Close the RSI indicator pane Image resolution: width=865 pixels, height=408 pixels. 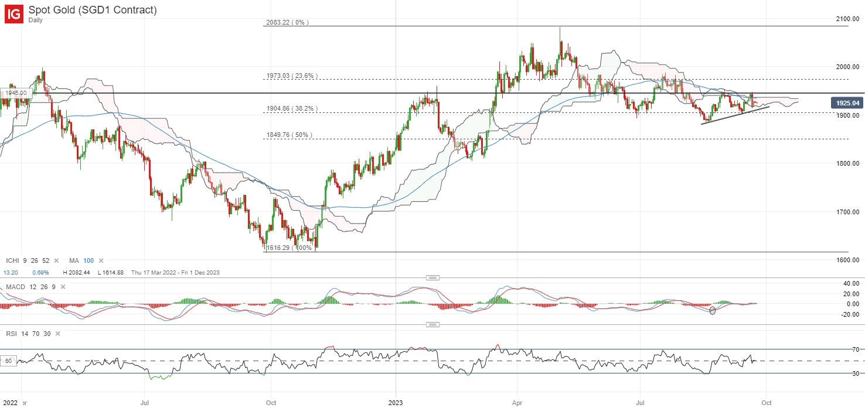(56, 334)
